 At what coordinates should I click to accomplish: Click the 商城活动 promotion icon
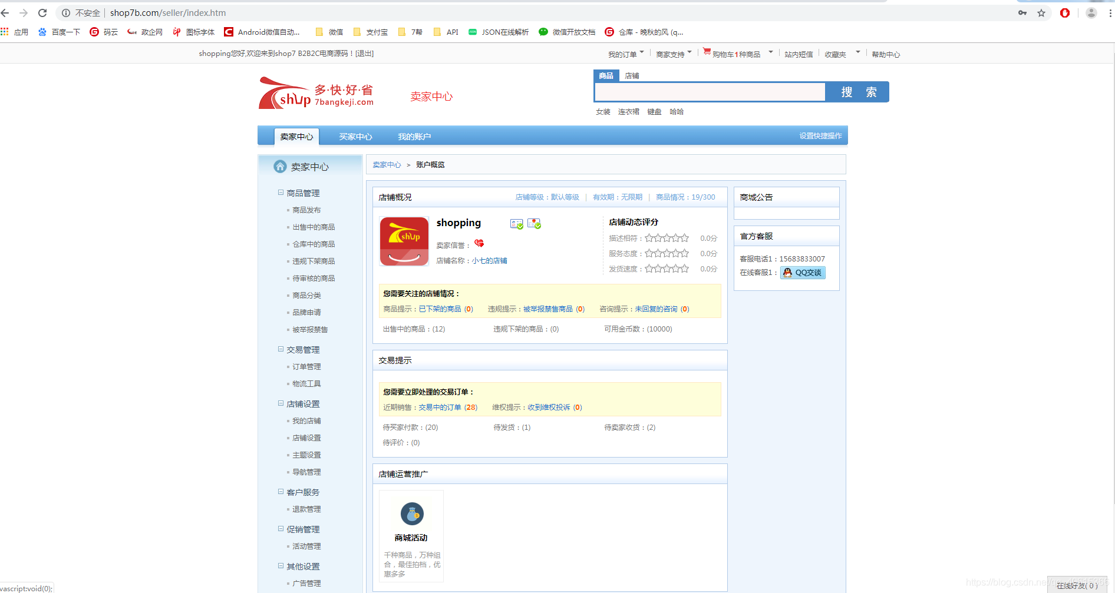pos(412,514)
